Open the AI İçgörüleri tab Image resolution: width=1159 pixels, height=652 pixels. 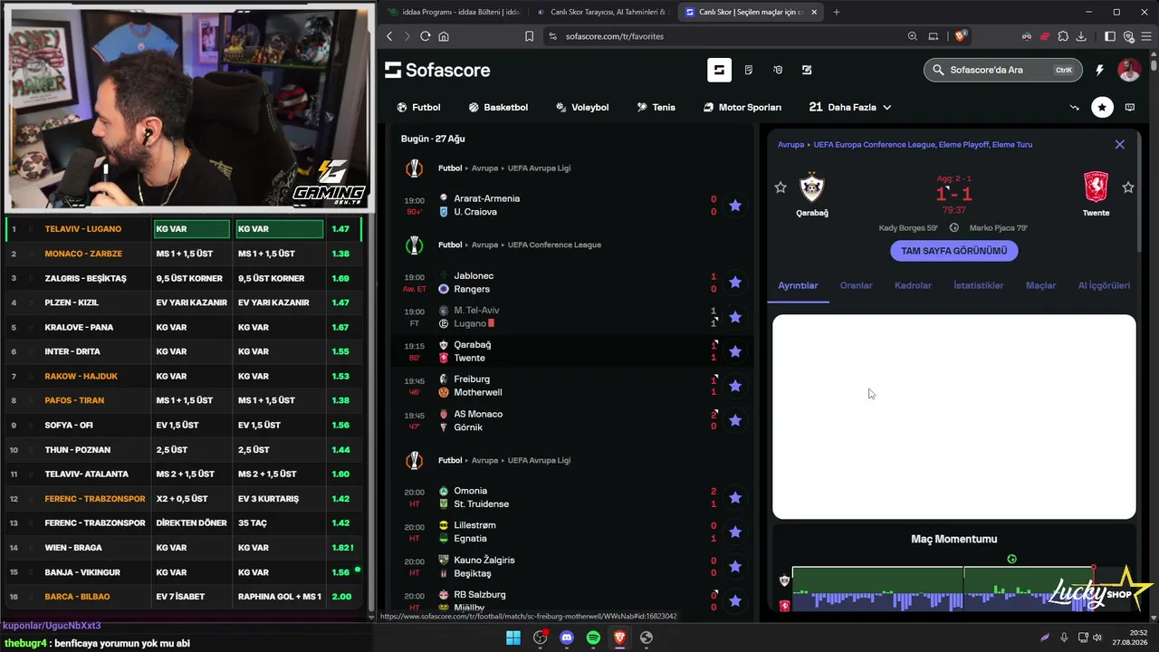1104,285
